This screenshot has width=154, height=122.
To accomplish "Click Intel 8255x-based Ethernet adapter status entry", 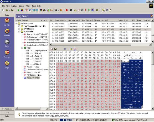I will coord(130,120).
